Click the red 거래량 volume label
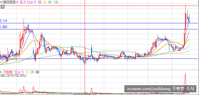The height and width of the screenshot is (95, 199). [8, 72]
